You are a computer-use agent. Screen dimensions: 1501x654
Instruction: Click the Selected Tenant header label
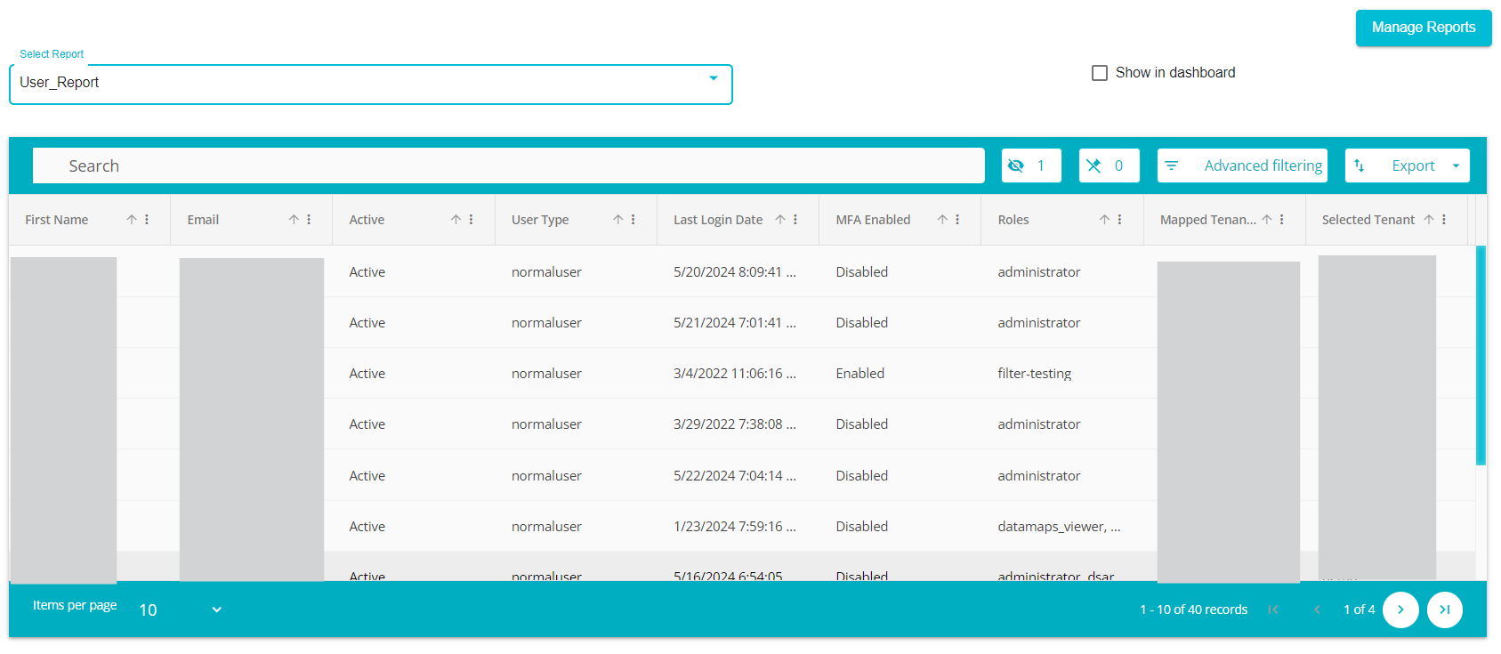[1368, 220]
